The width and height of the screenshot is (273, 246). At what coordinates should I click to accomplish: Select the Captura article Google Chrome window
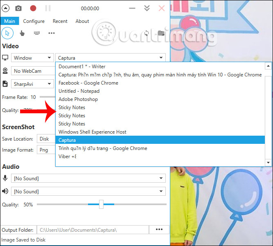click(160, 75)
